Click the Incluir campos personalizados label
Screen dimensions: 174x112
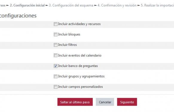click(x=80, y=87)
